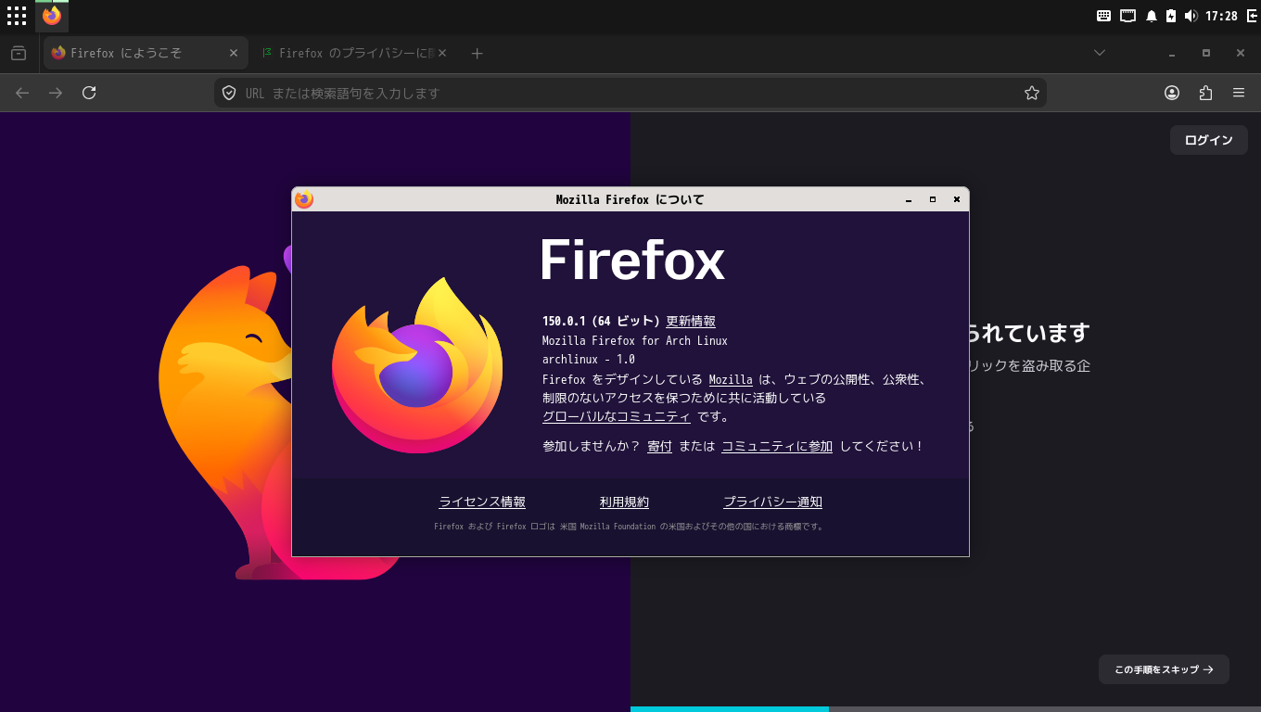Viewport: 1261px width, 712px height.
Task: Click the 寄付 donate link
Action: coord(659,446)
